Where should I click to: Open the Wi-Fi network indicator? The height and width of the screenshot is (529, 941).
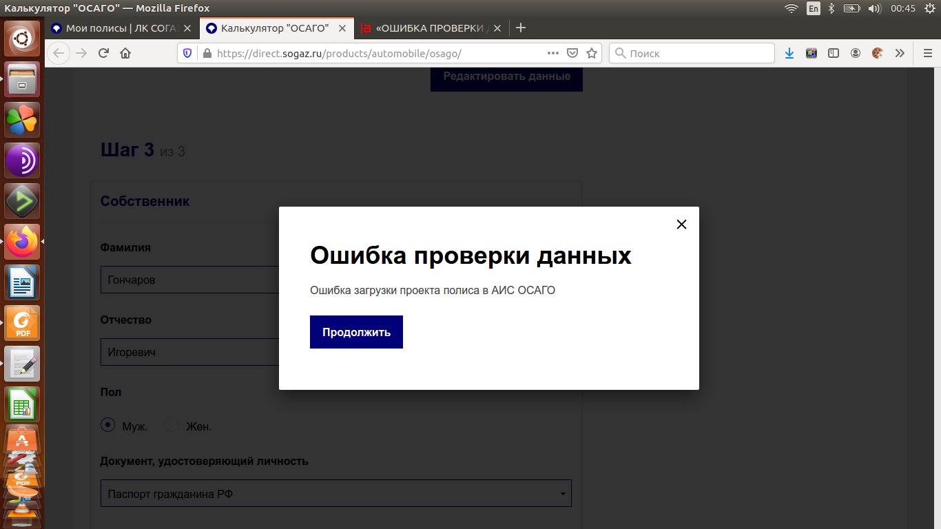(x=792, y=8)
